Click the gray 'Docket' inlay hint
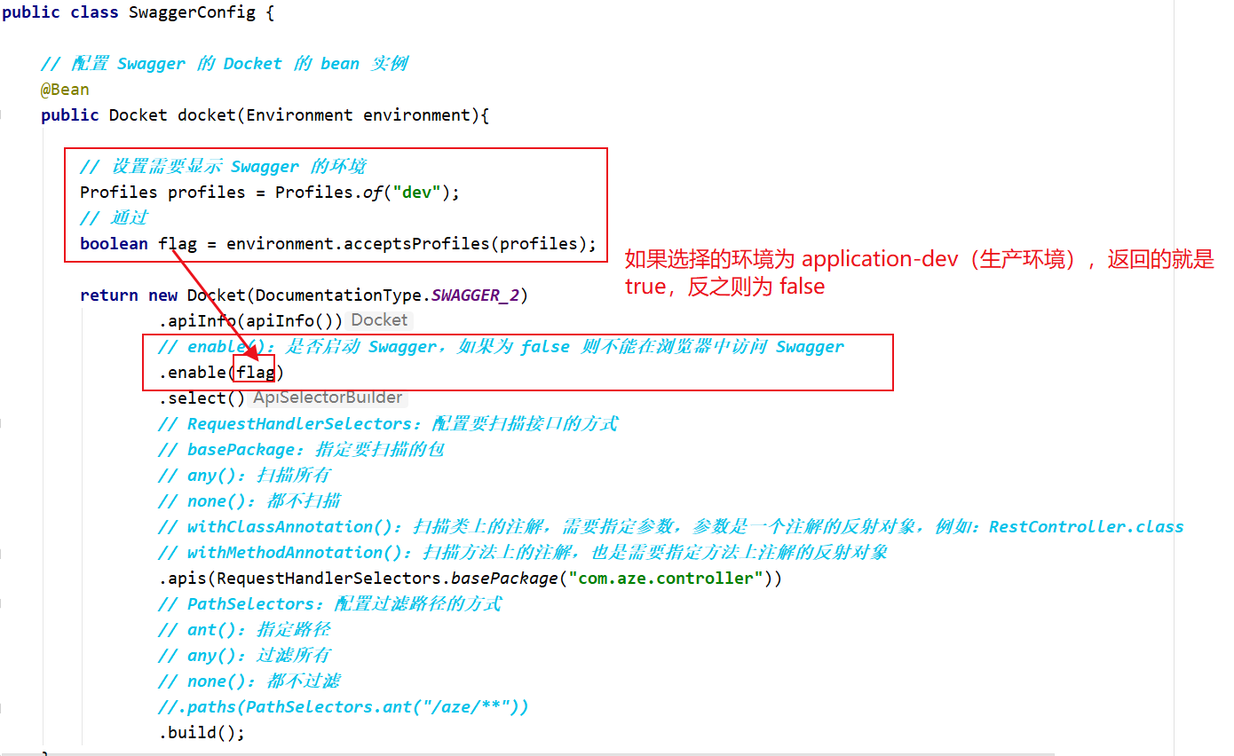Viewport: 1234px width, 756px height. 379,320
